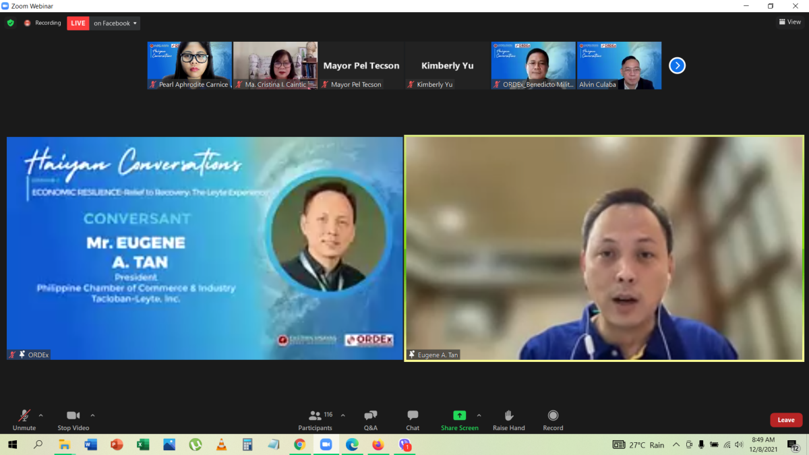The image size is (809, 455).
Task: Stop the video camera
Action: point(73,419)
